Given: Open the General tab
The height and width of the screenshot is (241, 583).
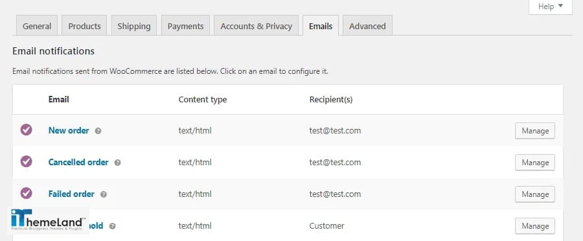Looking at the screenshot, I should click(37, 26).
